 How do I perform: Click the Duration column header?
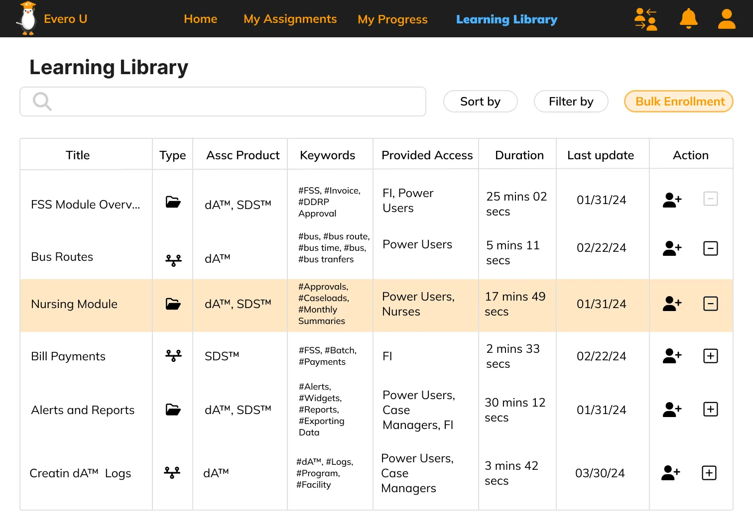click(519, 155)
